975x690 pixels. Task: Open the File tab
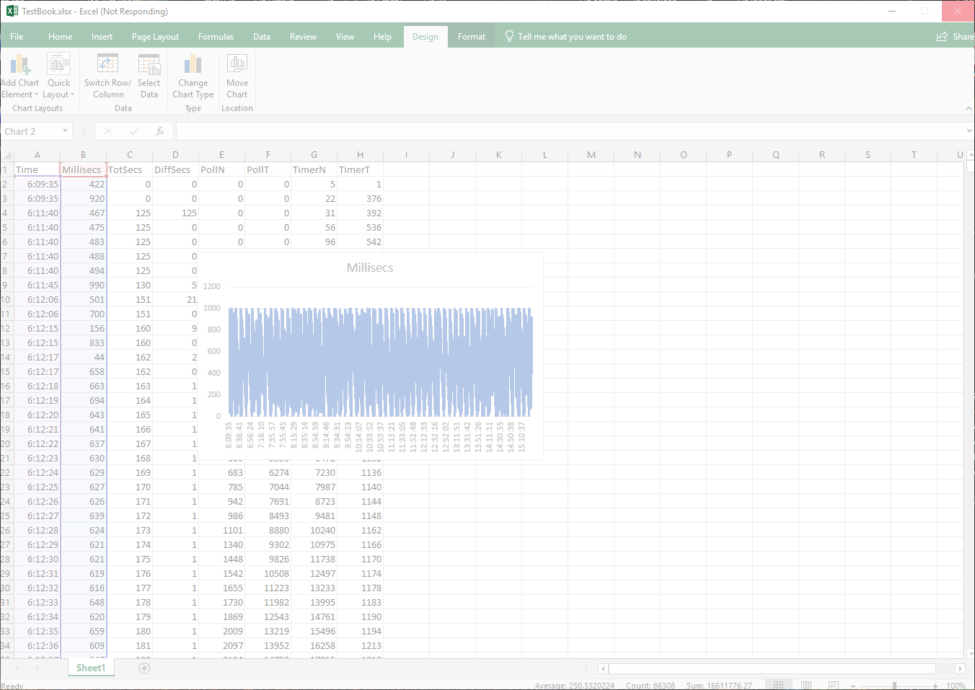17,37
